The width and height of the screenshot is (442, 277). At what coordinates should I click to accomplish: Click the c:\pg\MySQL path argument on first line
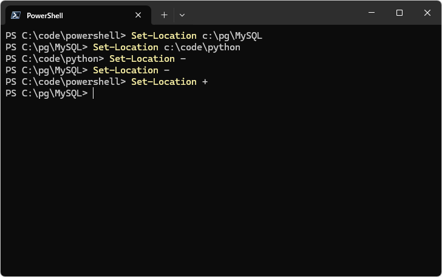pos(232,36)
